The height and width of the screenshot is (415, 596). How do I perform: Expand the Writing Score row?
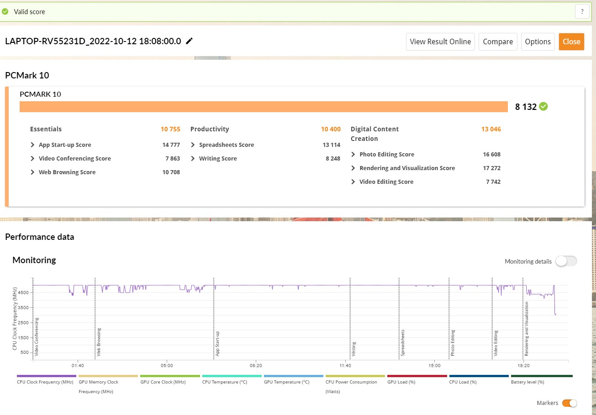(193, 159)
